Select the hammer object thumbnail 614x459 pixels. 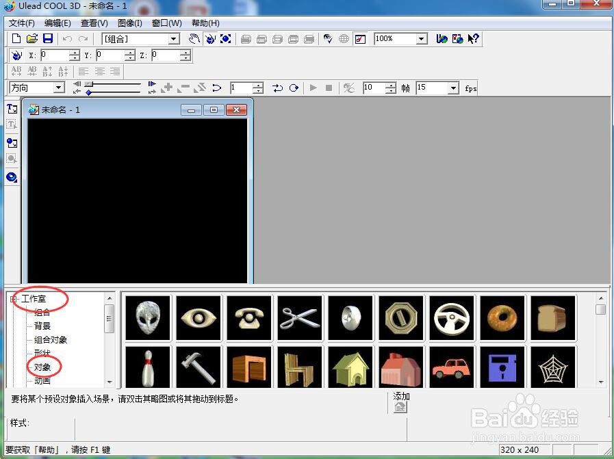coord(199,367)
